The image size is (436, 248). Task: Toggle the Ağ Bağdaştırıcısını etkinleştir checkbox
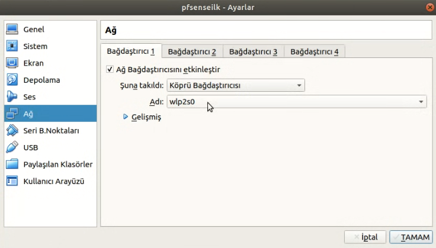[x=110, y=69]
